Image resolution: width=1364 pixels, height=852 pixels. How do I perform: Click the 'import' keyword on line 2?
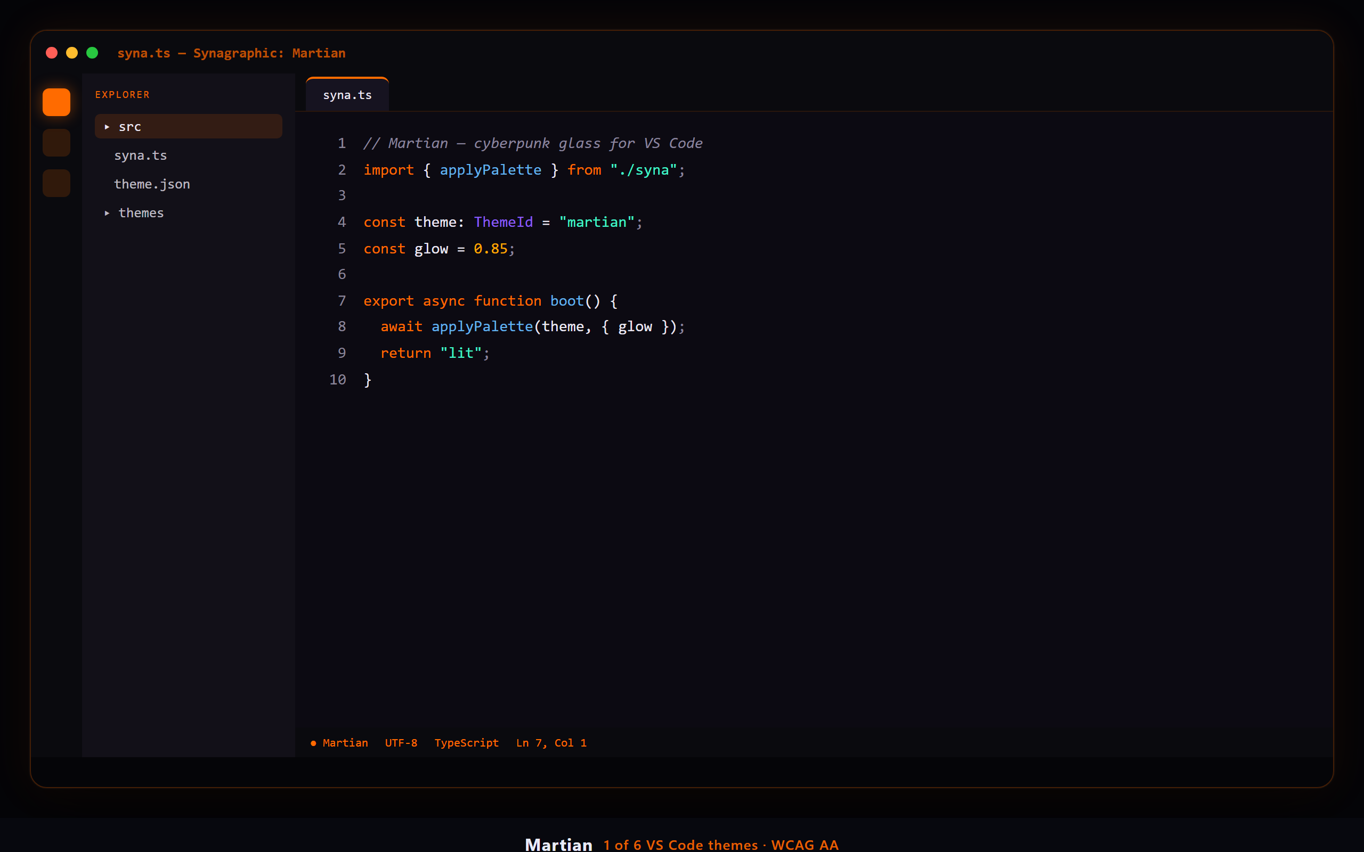388,170
